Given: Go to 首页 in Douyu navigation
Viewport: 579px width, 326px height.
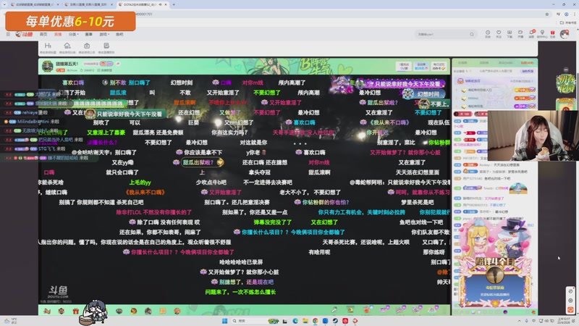Looking at the screenshot, I should pyautogui.click(x=43, y=34).
